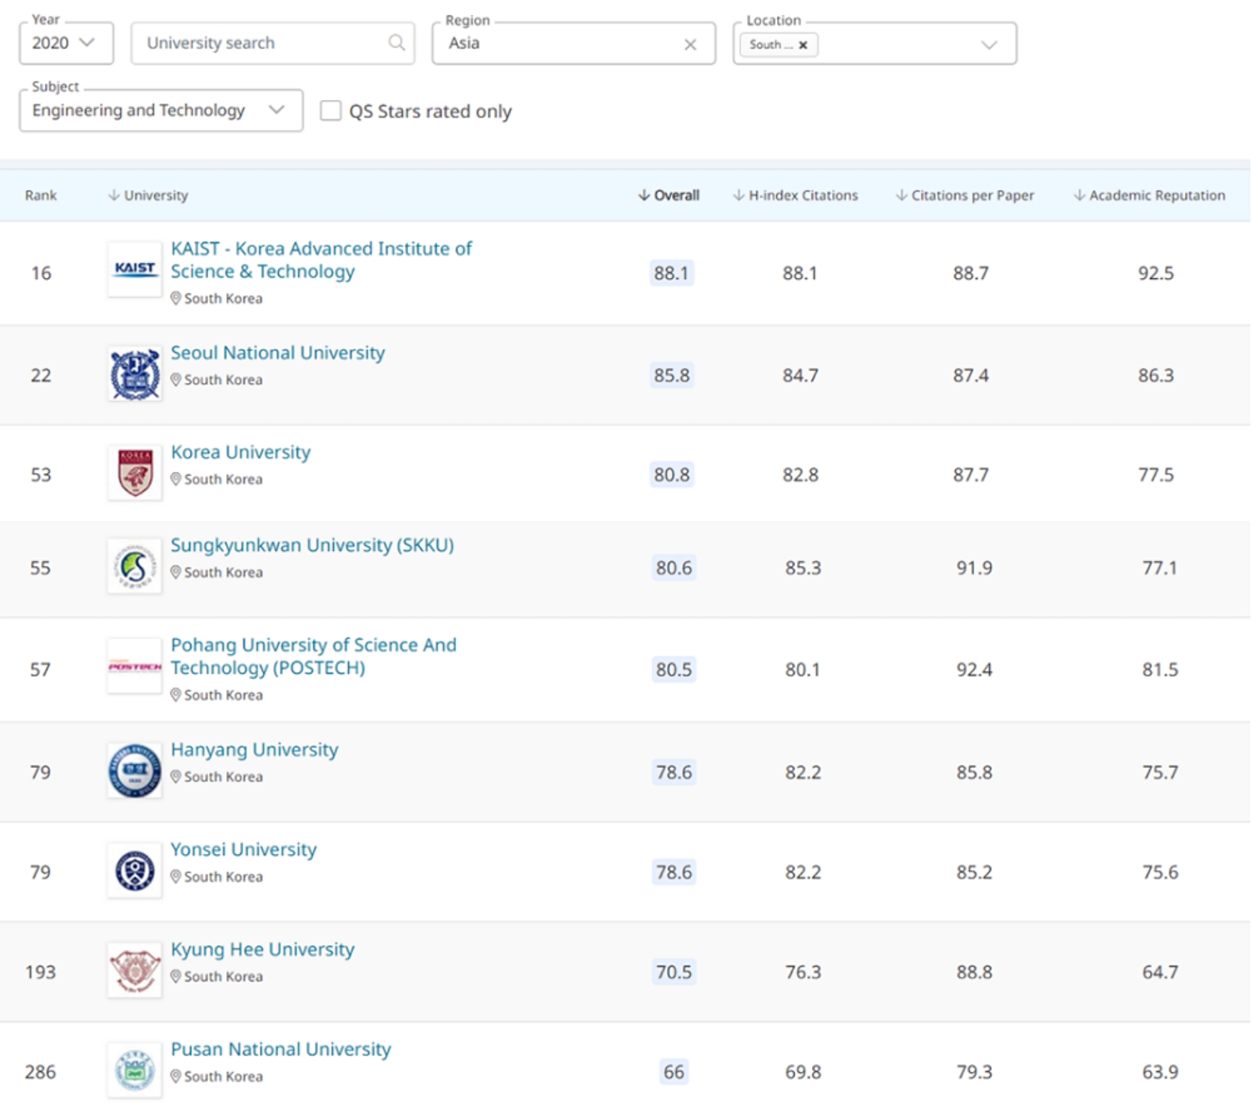Sort by Citations per Paper column
The width and height of the screenshot is (1252, 1118).
click(965, 195)
